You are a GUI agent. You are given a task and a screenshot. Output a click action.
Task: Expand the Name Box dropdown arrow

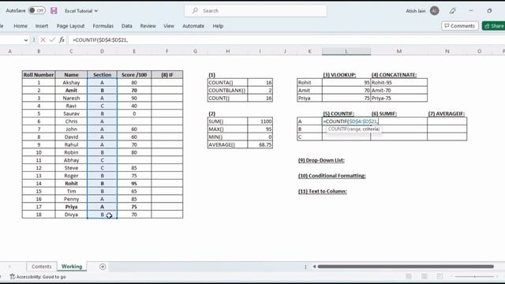(26, 40)
